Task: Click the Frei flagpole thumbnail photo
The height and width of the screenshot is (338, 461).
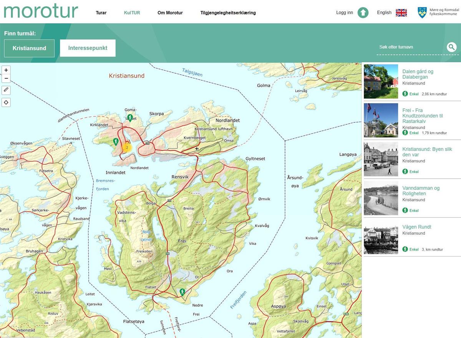Action: (x=381, y=120)
